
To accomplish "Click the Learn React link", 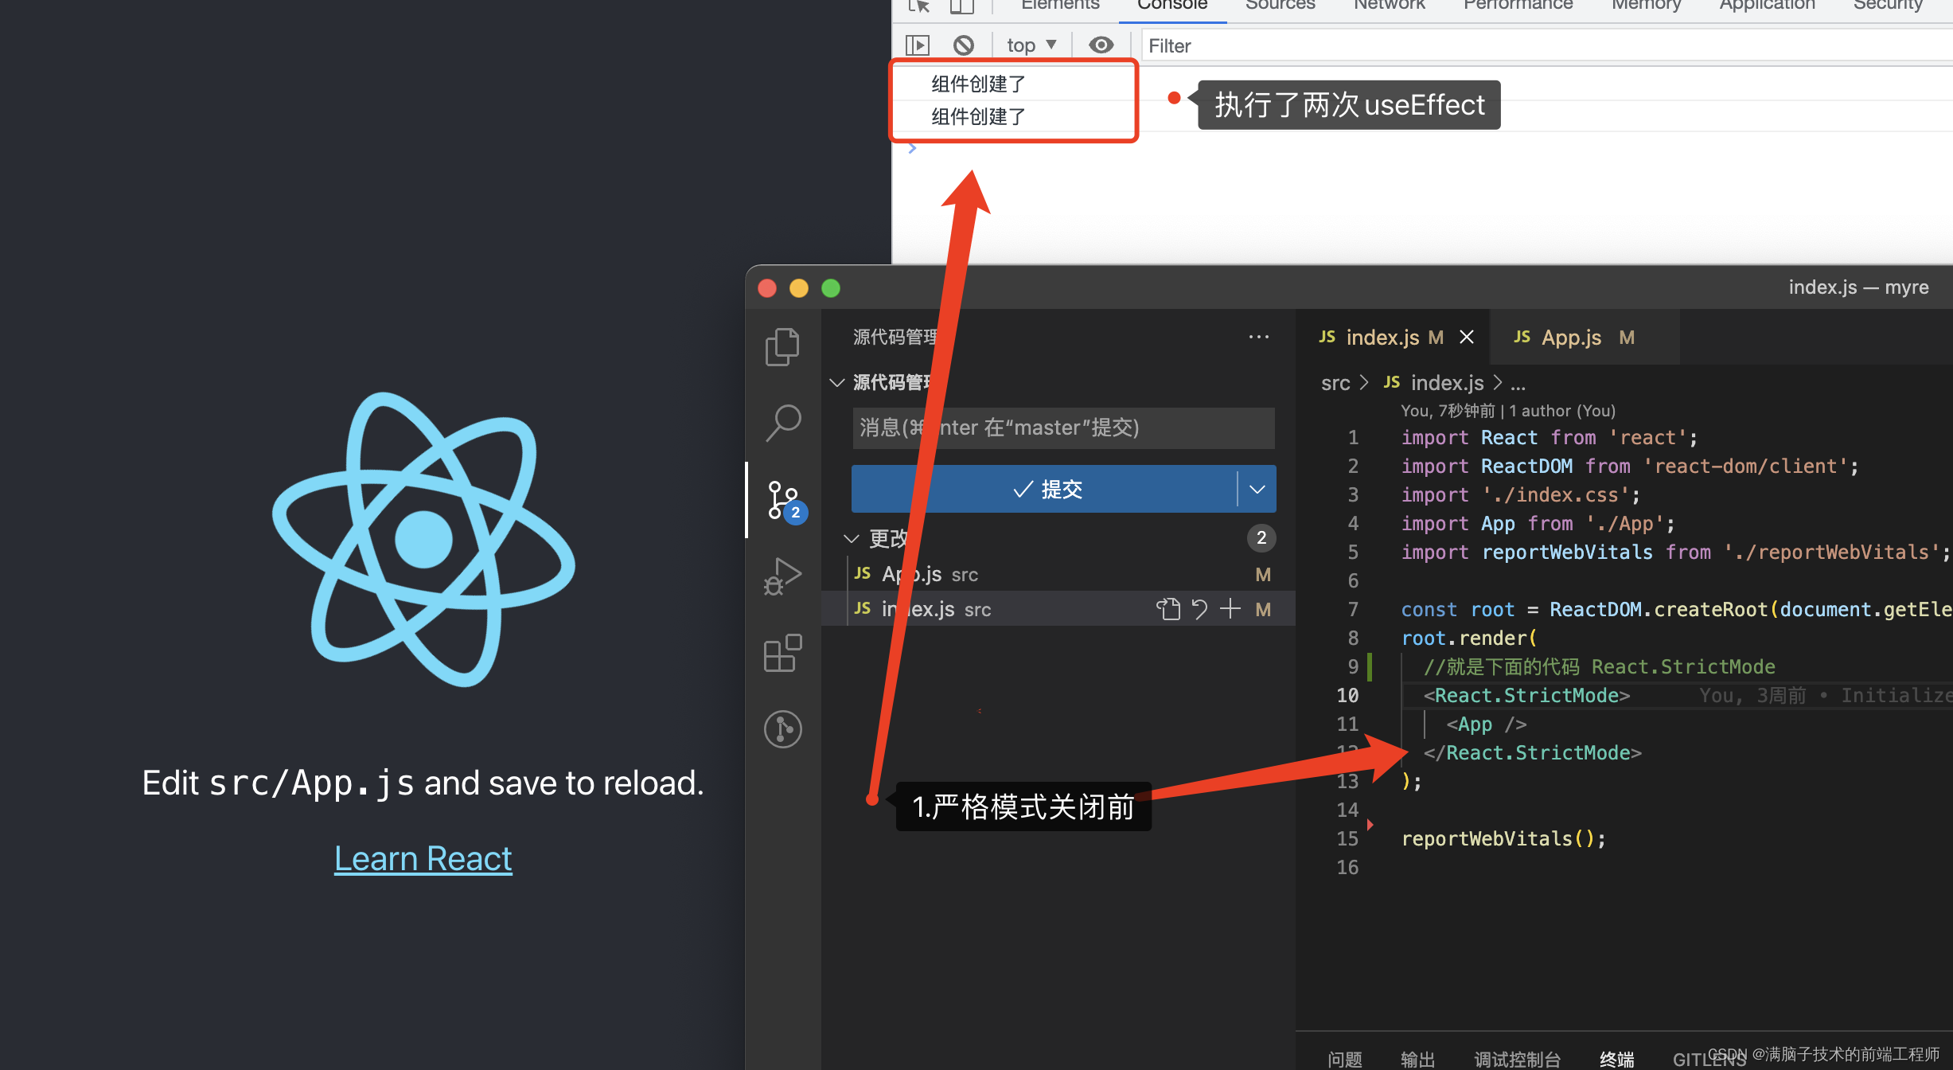I will click(423, 857).
